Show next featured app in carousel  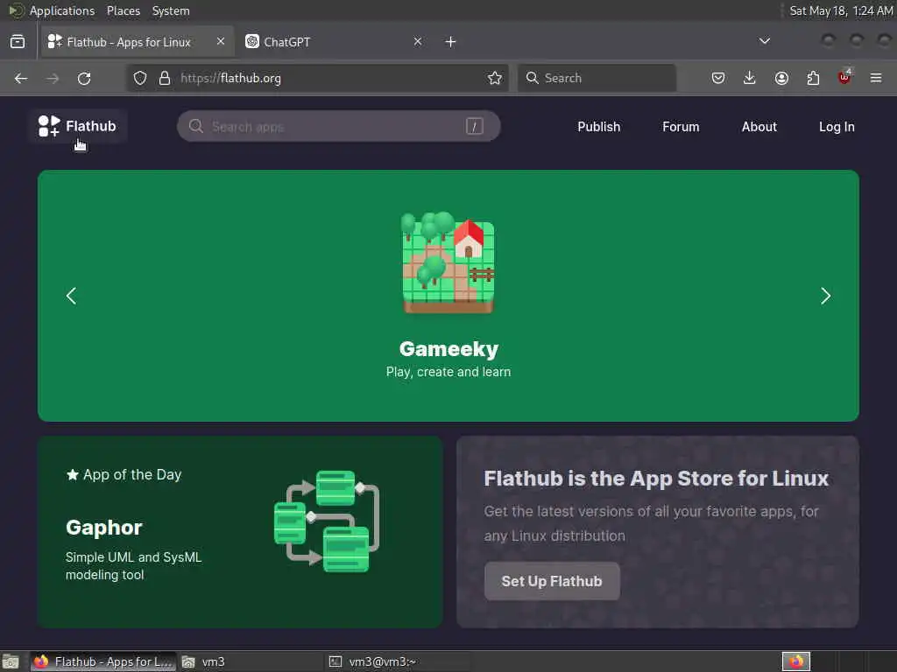[825, 296]
